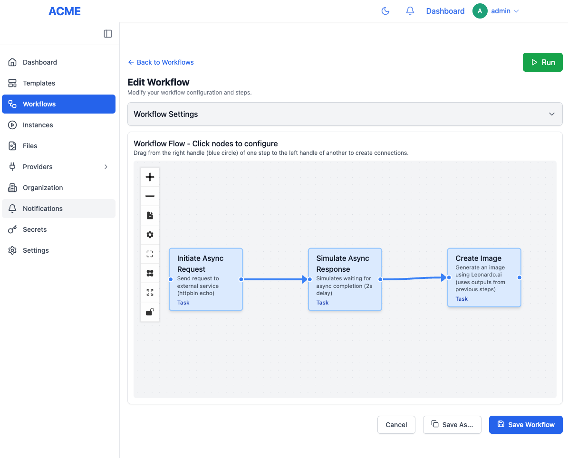Select the zoom out tool on the canvas
Viewport: 568px width, 458px height.
coord(150,196)
